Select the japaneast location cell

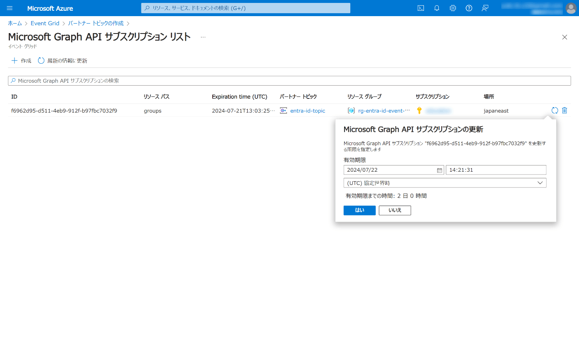tap(496, 111)
